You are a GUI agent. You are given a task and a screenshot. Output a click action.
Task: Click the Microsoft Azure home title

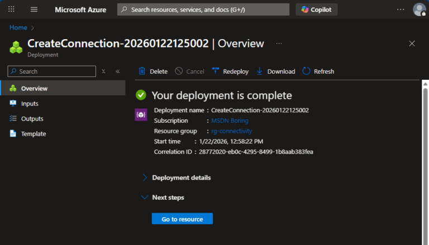[x=80, y=9]
